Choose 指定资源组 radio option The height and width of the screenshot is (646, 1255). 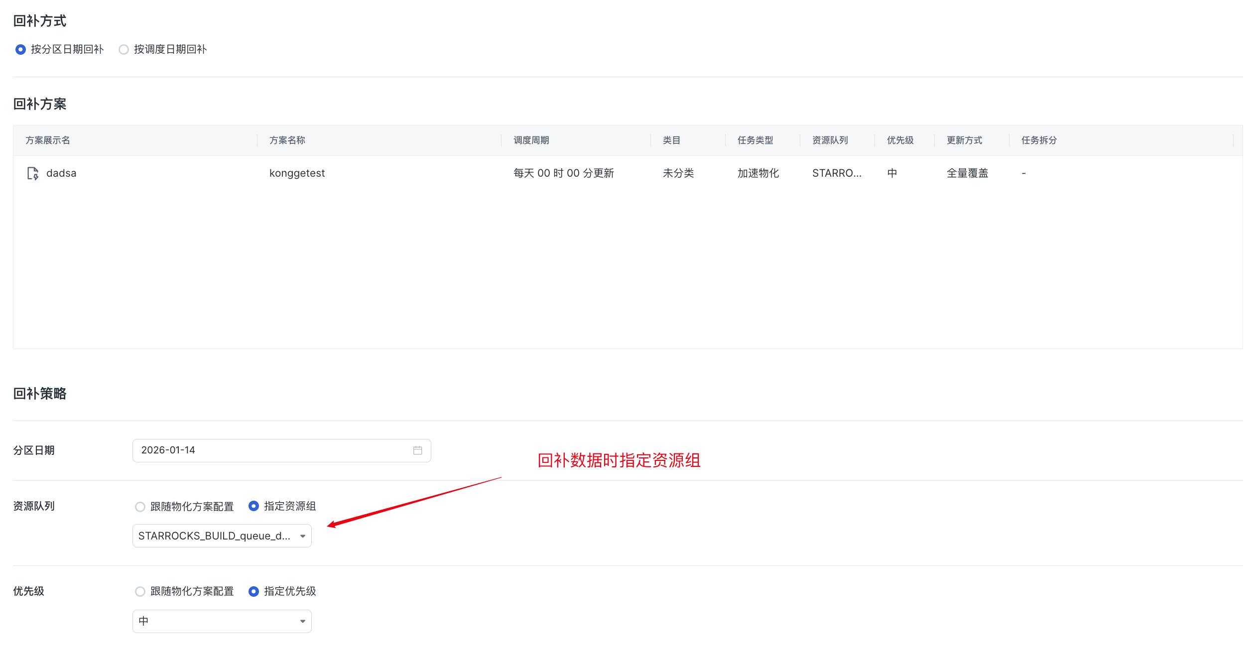pos(253,506)
